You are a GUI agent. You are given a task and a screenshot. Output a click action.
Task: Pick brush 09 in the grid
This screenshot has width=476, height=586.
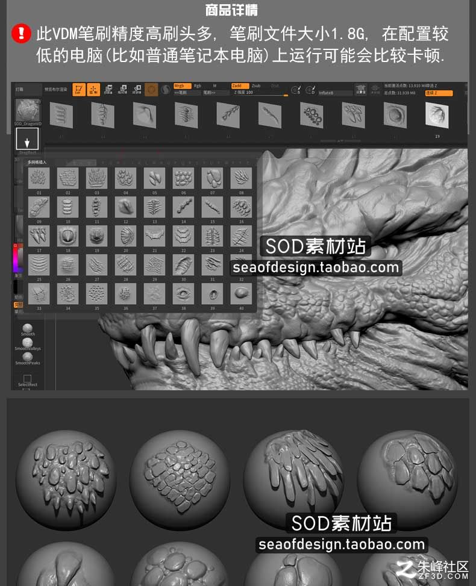(x=39, y=207)
